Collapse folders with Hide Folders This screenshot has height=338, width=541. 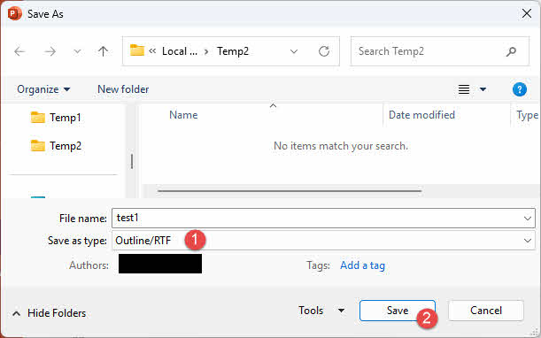click(x=49, y=313)
